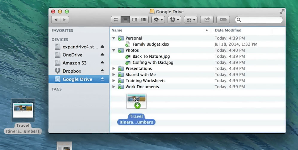Toggle list view mode button
This screenshot has height=150, width=298.
pyautogui.click(x=125, y=20)
